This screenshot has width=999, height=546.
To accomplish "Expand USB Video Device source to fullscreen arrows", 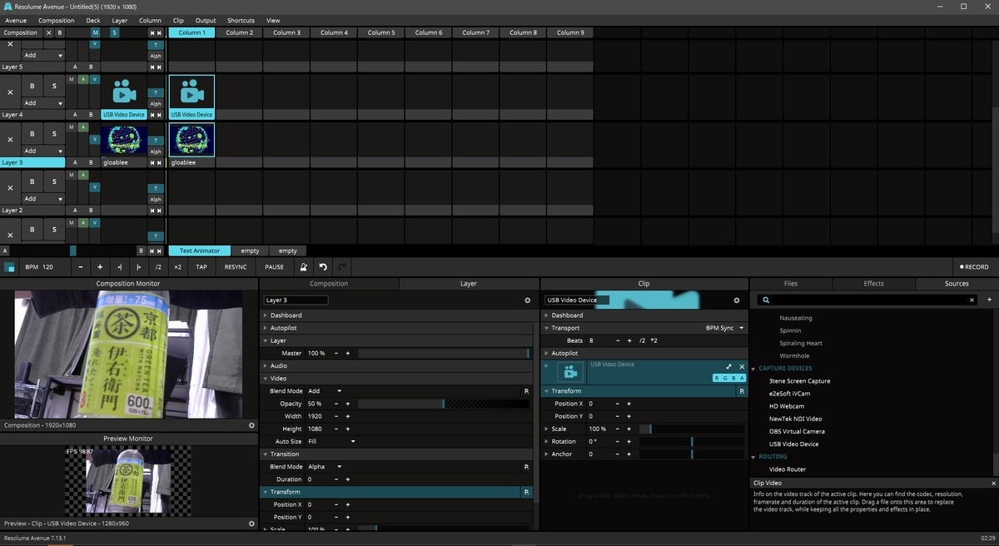I will [x=729, y=366].
